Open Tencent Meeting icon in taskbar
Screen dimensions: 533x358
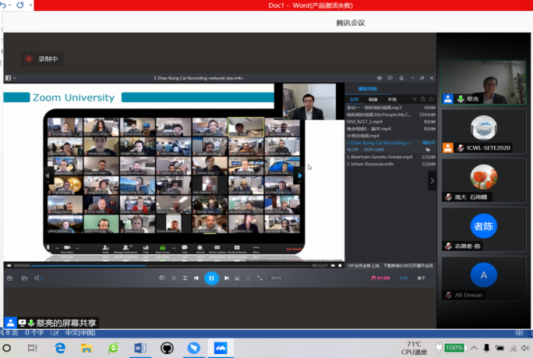221,347
